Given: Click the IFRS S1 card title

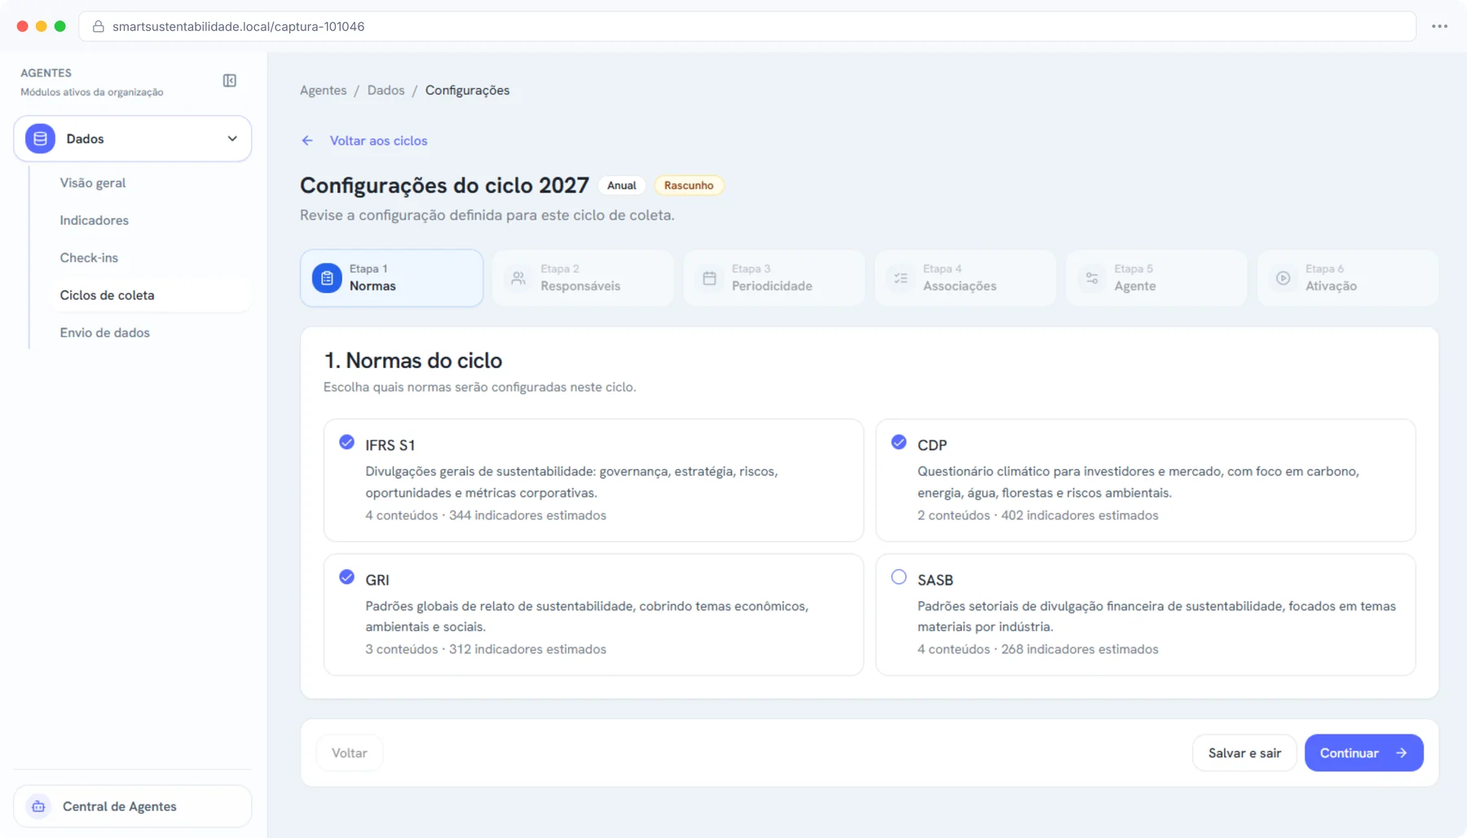Looking at the screenshot, I should click(390, 445).
